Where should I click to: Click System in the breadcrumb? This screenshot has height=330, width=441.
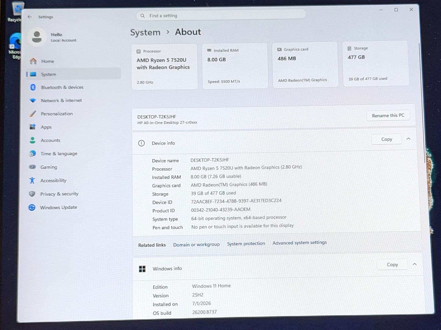pyautogui.click(x=145, y=32)
